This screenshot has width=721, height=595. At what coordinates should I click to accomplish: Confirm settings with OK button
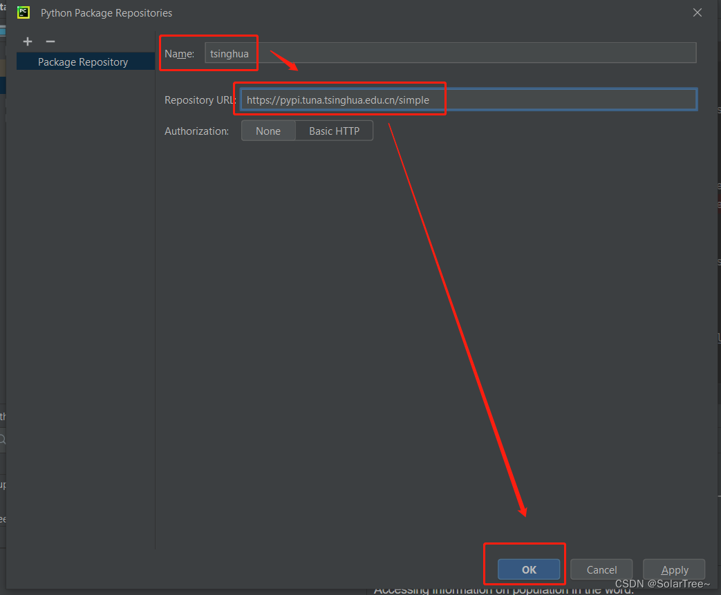click(x=529, y=569)
